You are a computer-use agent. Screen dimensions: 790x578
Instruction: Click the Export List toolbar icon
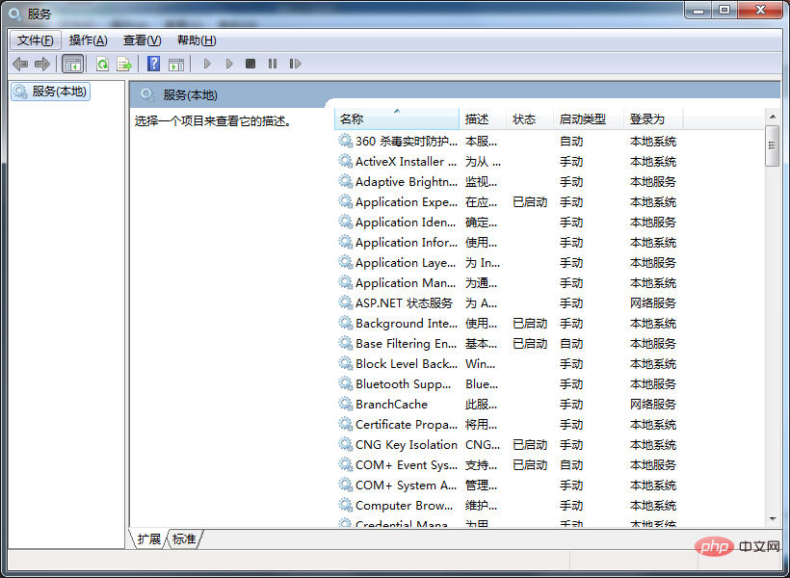(124, 64)
